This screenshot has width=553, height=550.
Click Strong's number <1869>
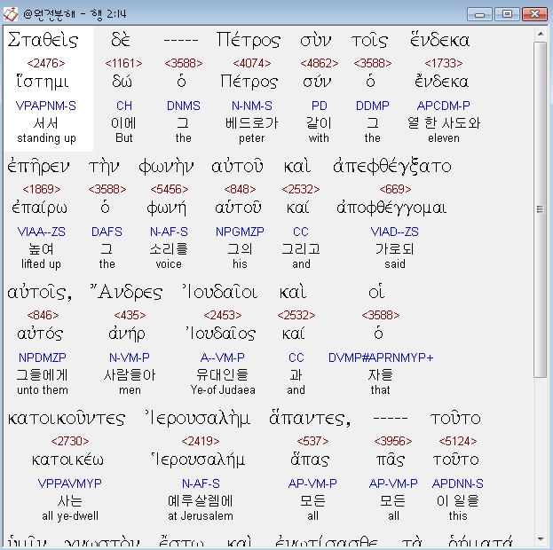click(42, 189)
